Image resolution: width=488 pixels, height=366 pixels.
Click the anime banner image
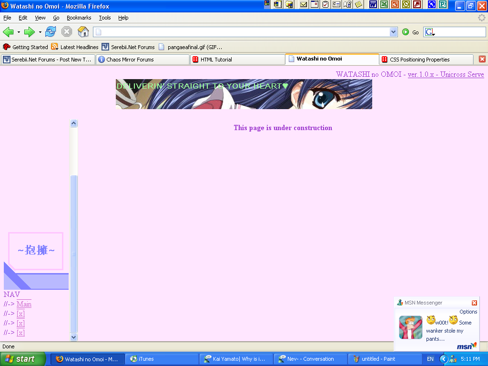click(244, 94)
